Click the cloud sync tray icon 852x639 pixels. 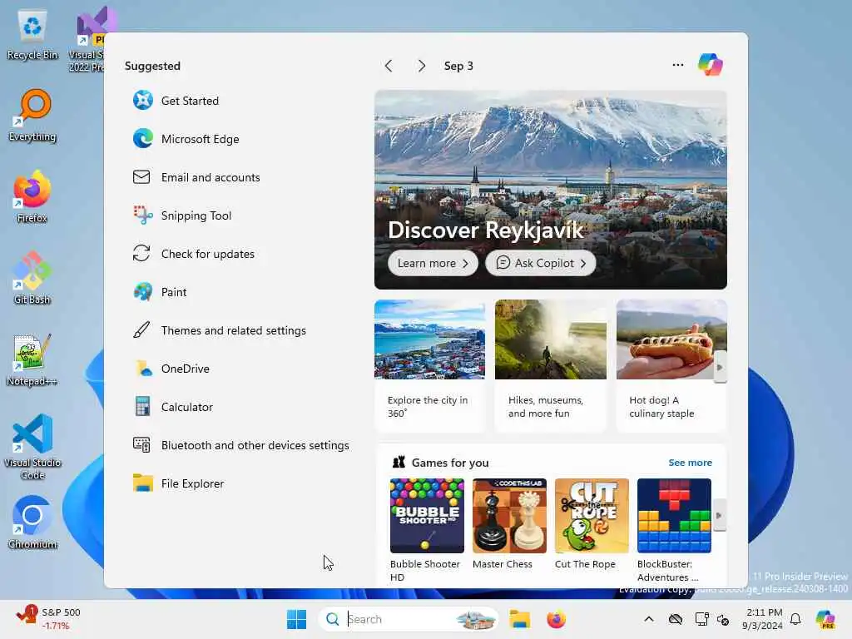676,619
